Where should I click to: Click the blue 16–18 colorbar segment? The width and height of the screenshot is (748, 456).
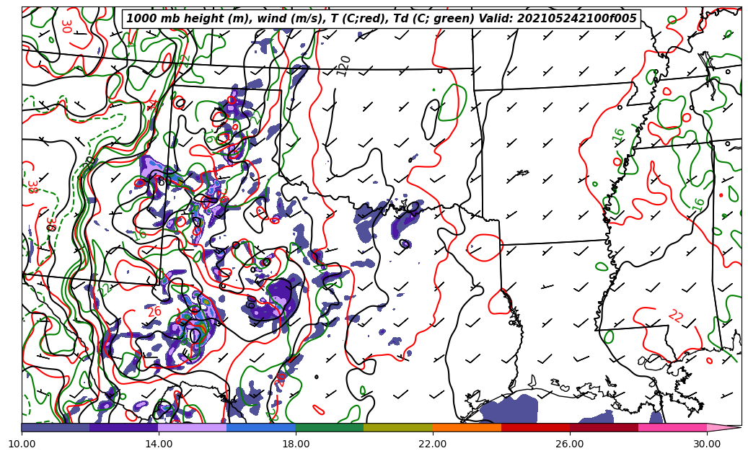coord(260,427)
